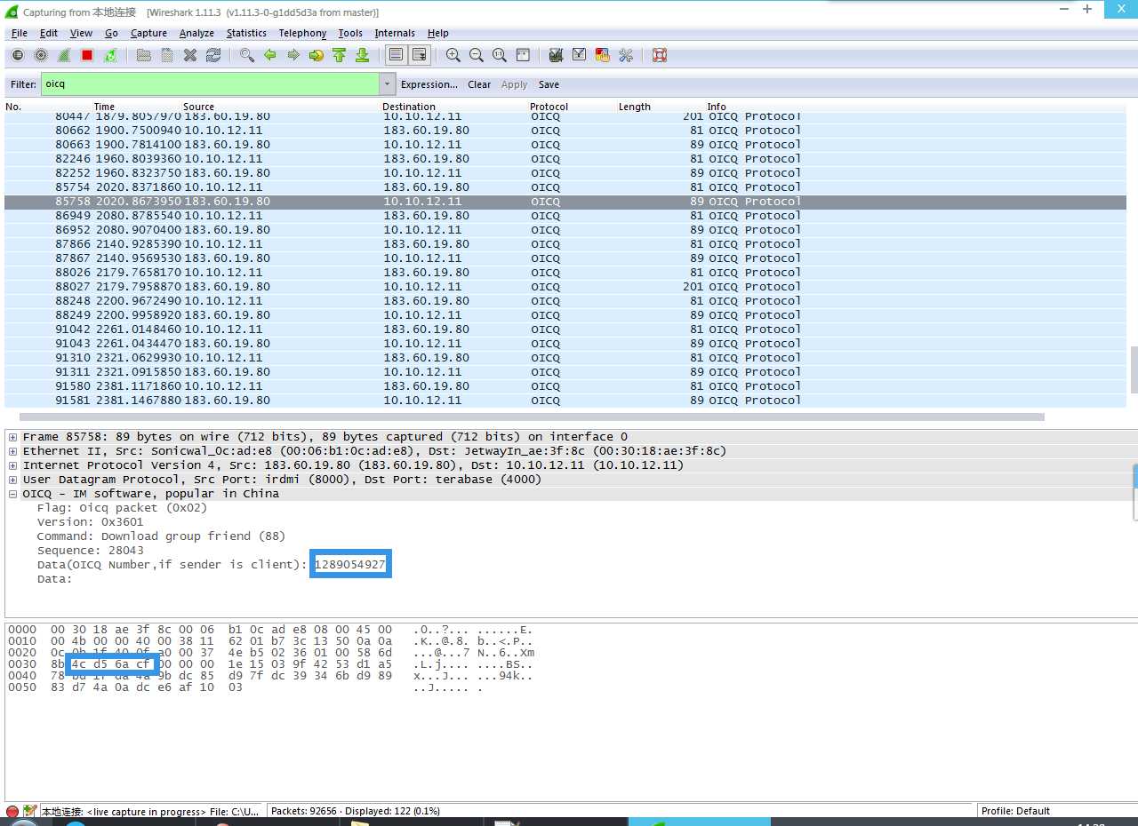Image resolution: width=1138 pixels, height=826 pixels.
Task: Jump to the last packet
Action: (x=363, y=55)
